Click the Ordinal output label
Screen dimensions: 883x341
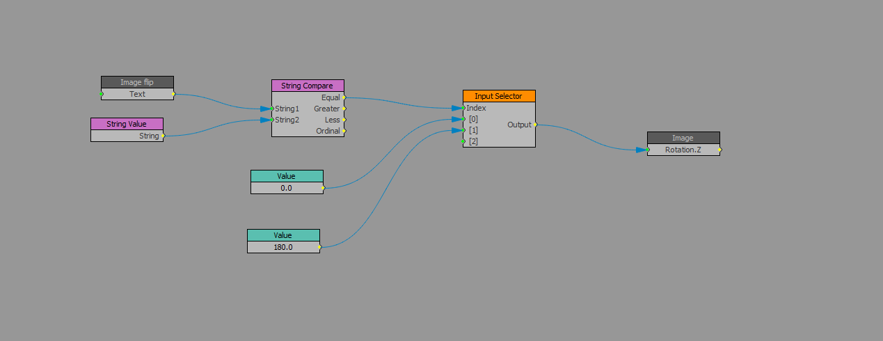pos(328,131)
